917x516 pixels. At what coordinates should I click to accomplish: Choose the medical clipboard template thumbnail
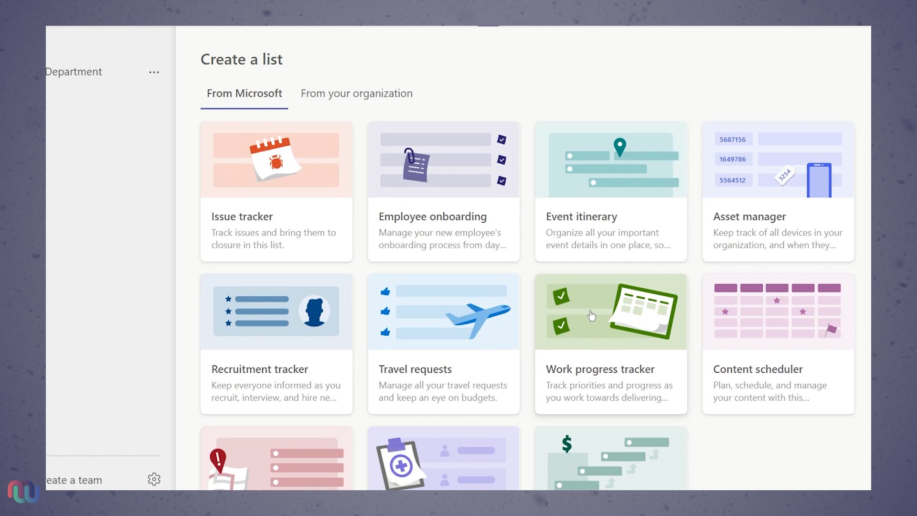click(x=444, y=459)
